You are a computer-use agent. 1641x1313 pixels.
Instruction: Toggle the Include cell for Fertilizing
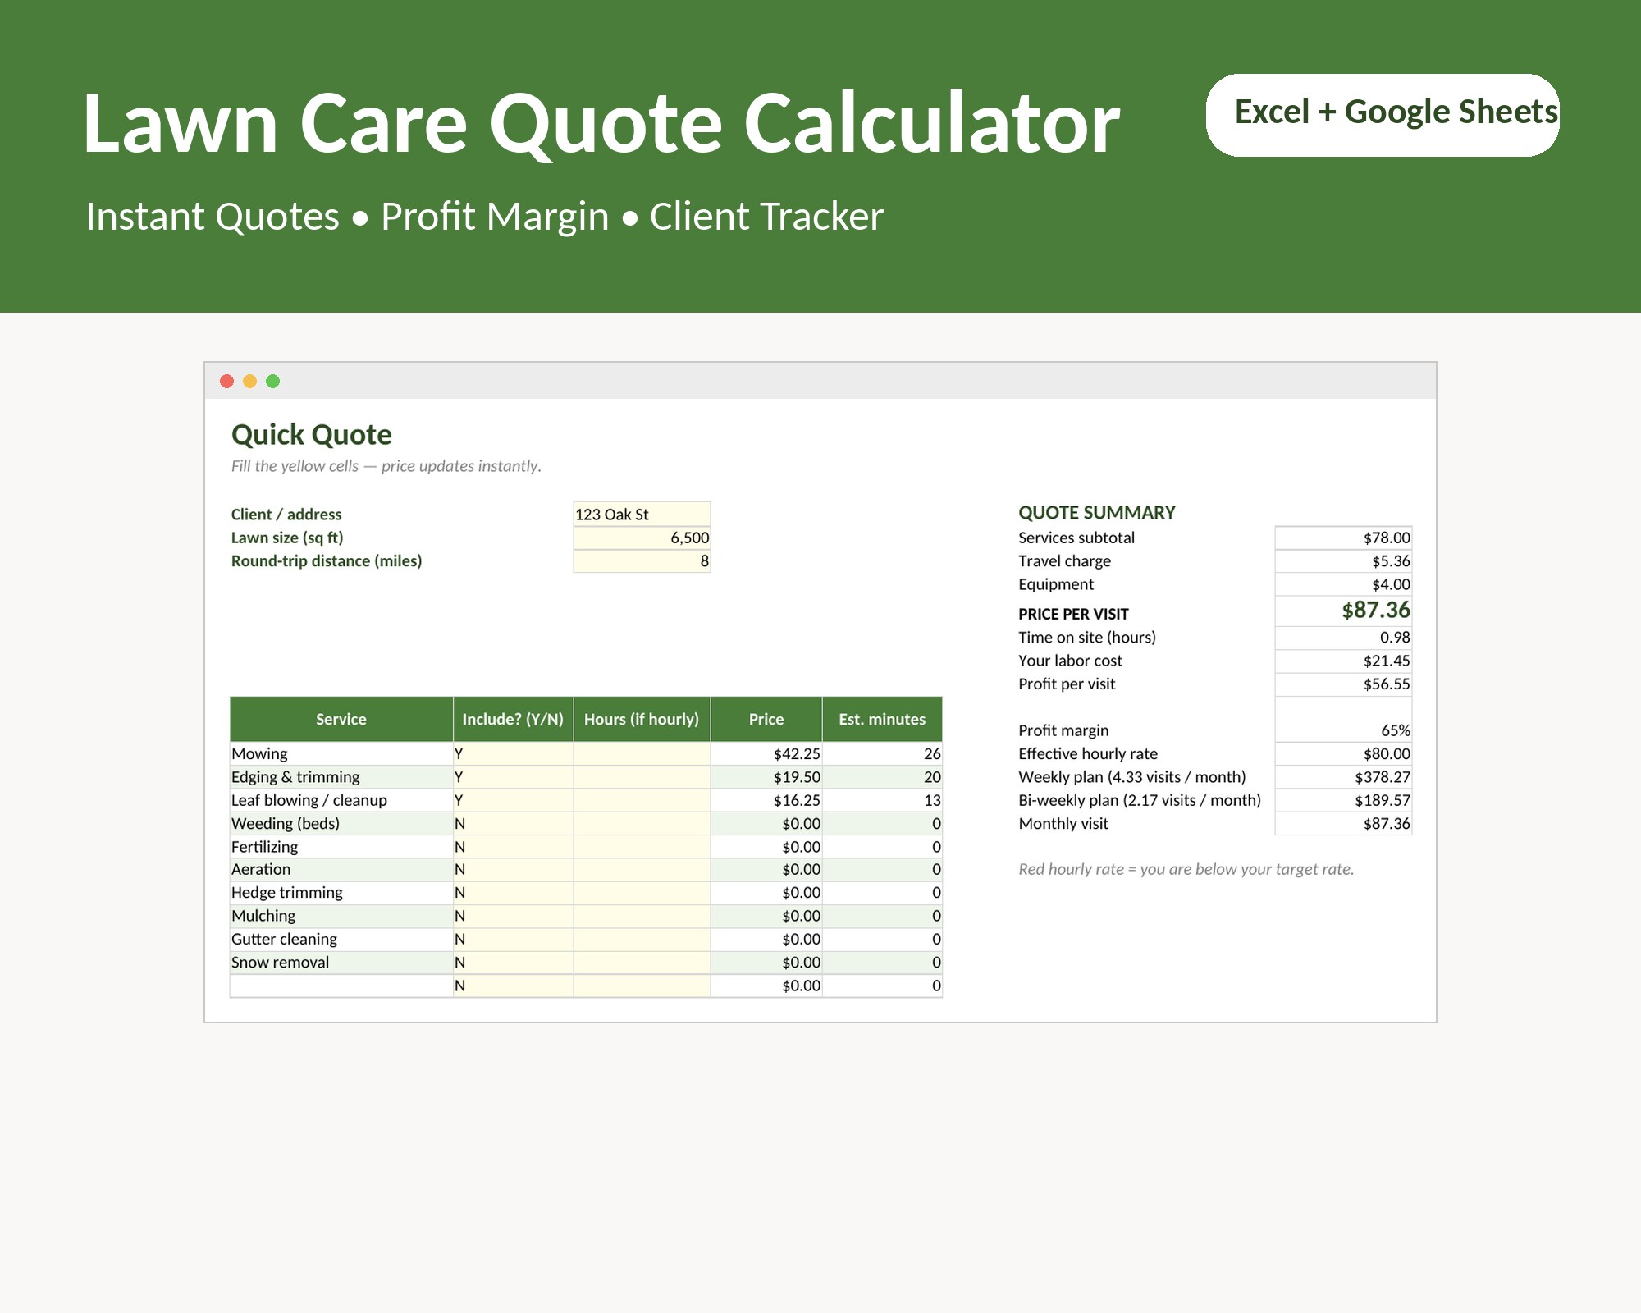[x=513, y=846]
